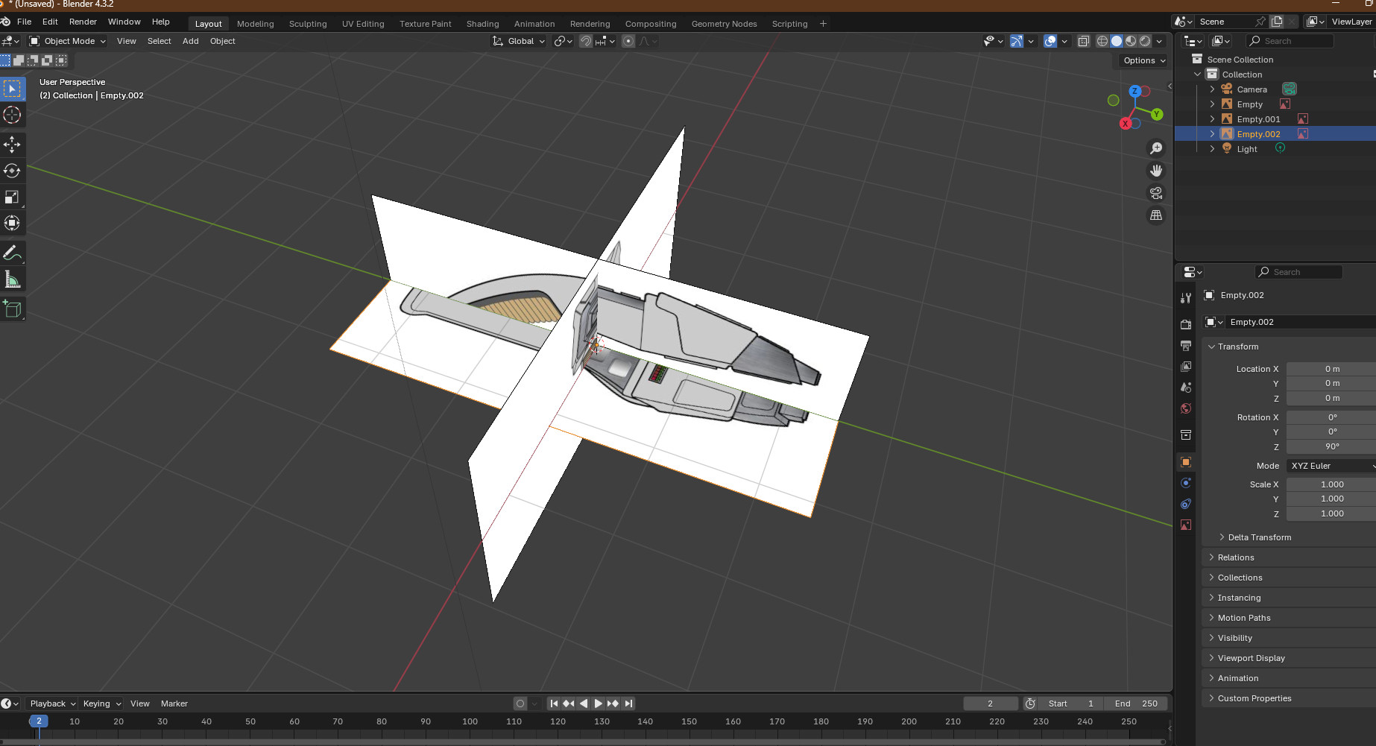Select the Measure tool
The image size is (1376, 746).
[12, 279]
